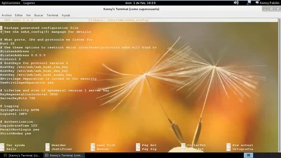The width and height of the screenshot is (281, 158).
Task: Click the 'Justificar' nano shortcut
Action: point(59,149)
